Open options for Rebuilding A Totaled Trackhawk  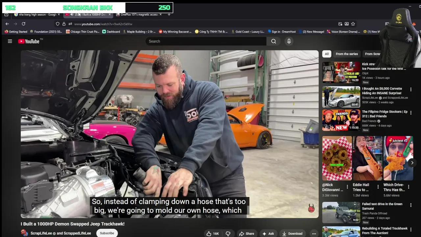click(x=411, y=229)
